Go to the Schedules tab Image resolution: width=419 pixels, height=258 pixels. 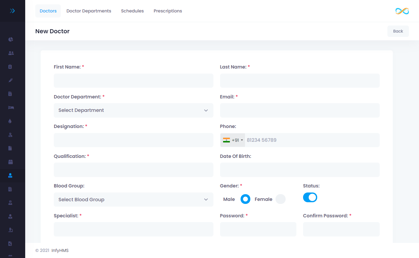[132, 11]
